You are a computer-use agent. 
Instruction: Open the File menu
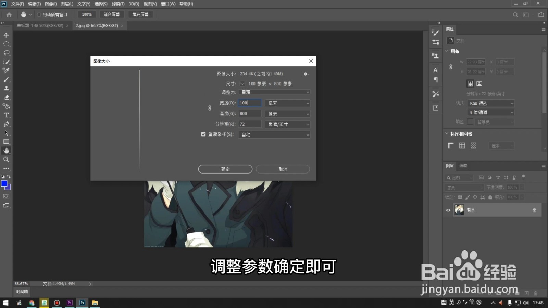click(x=17, y=4)
